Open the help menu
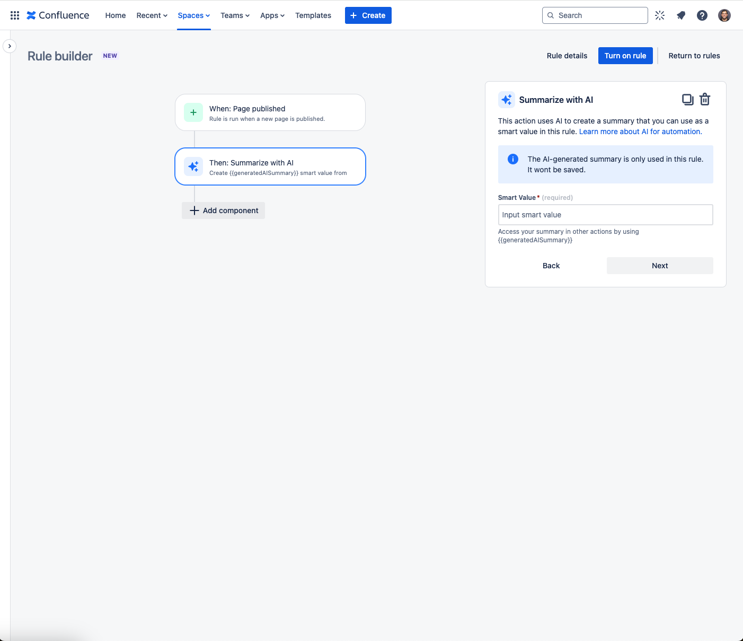743x641 pixels. pyautogui.click(x=702, y=15)
